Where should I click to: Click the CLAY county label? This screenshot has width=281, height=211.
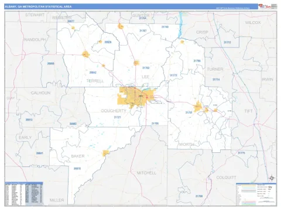(11, 98)
